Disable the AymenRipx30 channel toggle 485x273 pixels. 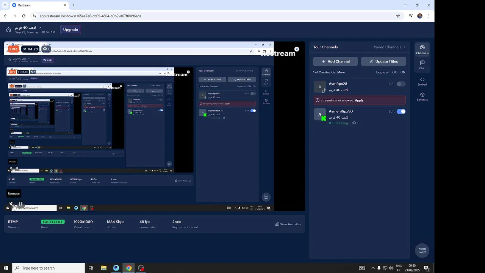click(x=401, y=111)
